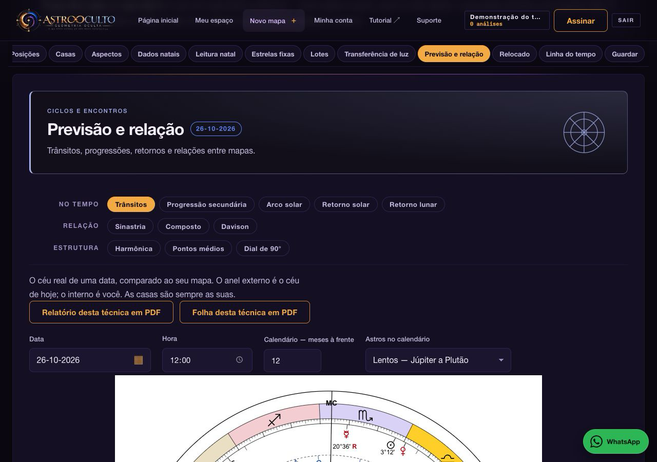Click the Venus glyph on the chart

(x=403, y=451)
